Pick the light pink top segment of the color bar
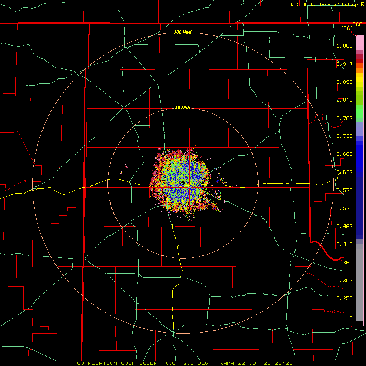The width and height of the screenshot is (366, 366). pyautogui.click(x=359, y=44)
